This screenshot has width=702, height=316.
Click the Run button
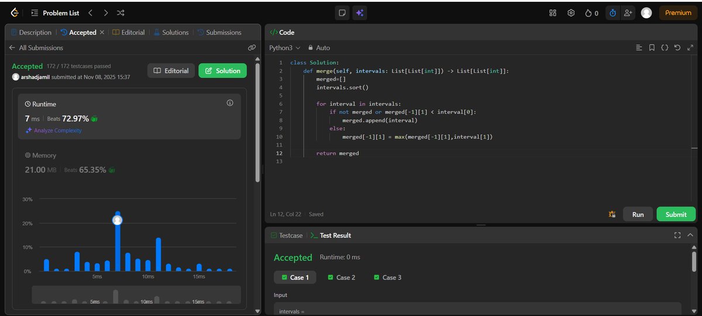638,214
